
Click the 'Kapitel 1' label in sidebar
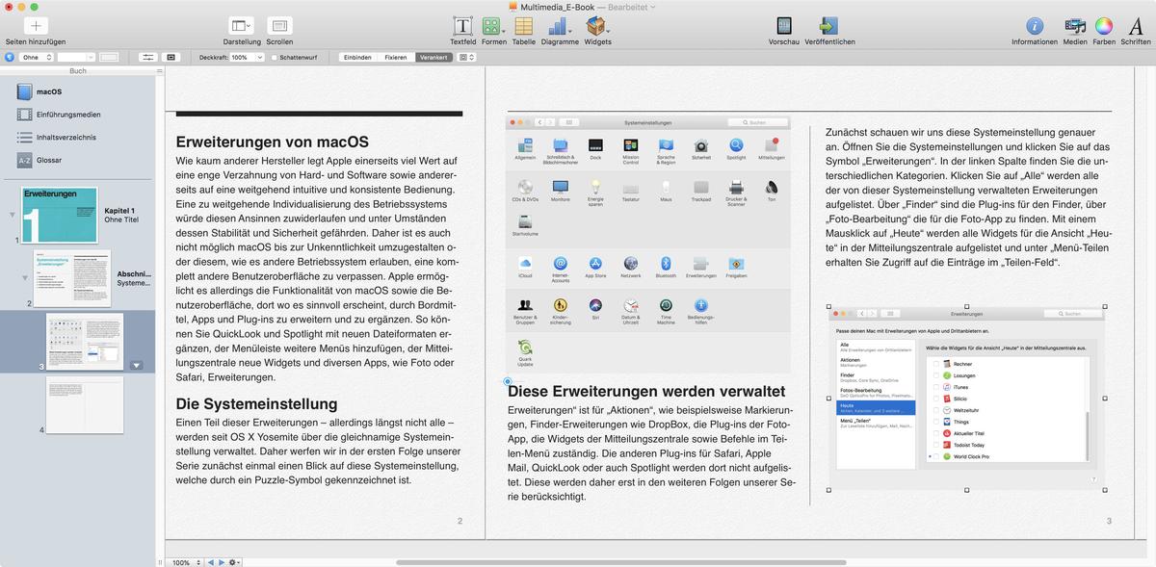119,210
